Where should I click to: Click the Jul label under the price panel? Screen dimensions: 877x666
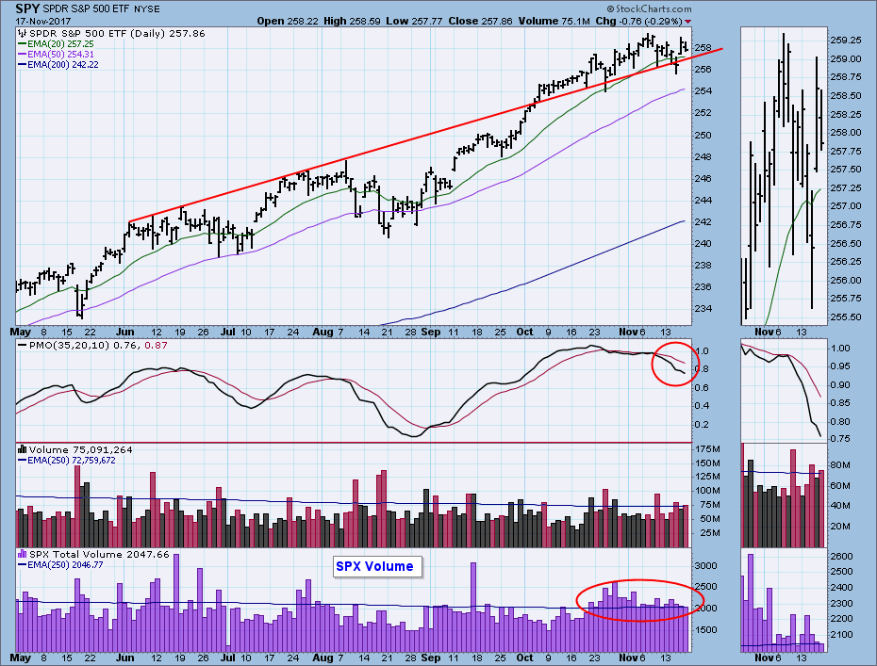[x=228, y=332]
